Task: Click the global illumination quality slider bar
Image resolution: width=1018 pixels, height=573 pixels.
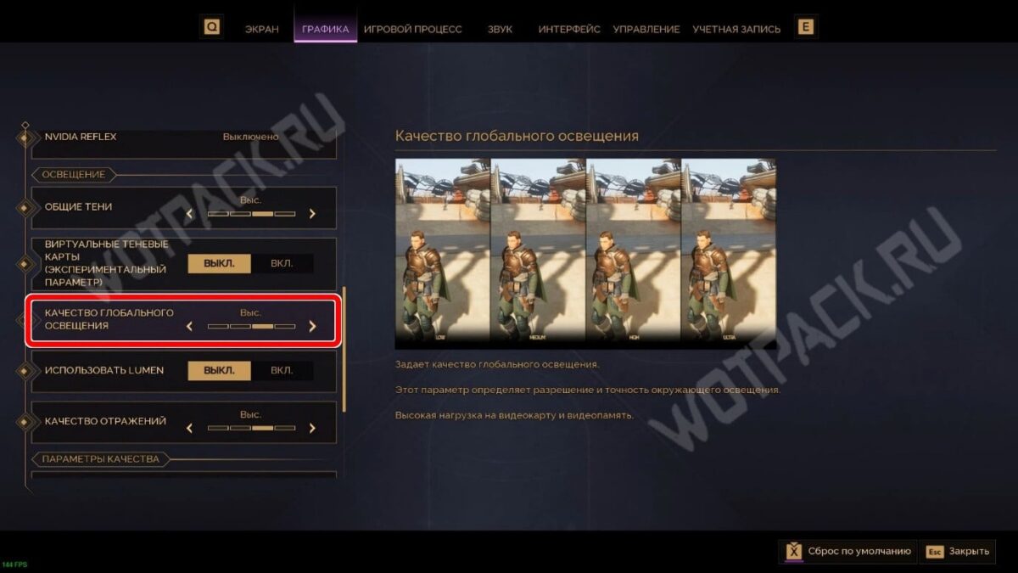Action: tap(251, 326)
